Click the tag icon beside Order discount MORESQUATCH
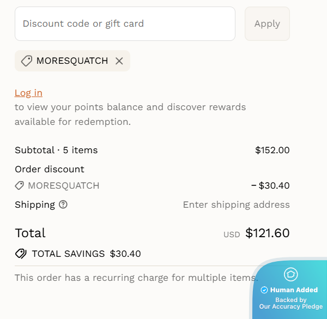The image size is (327, 319). pyautogui.click(x=20, y=185)
